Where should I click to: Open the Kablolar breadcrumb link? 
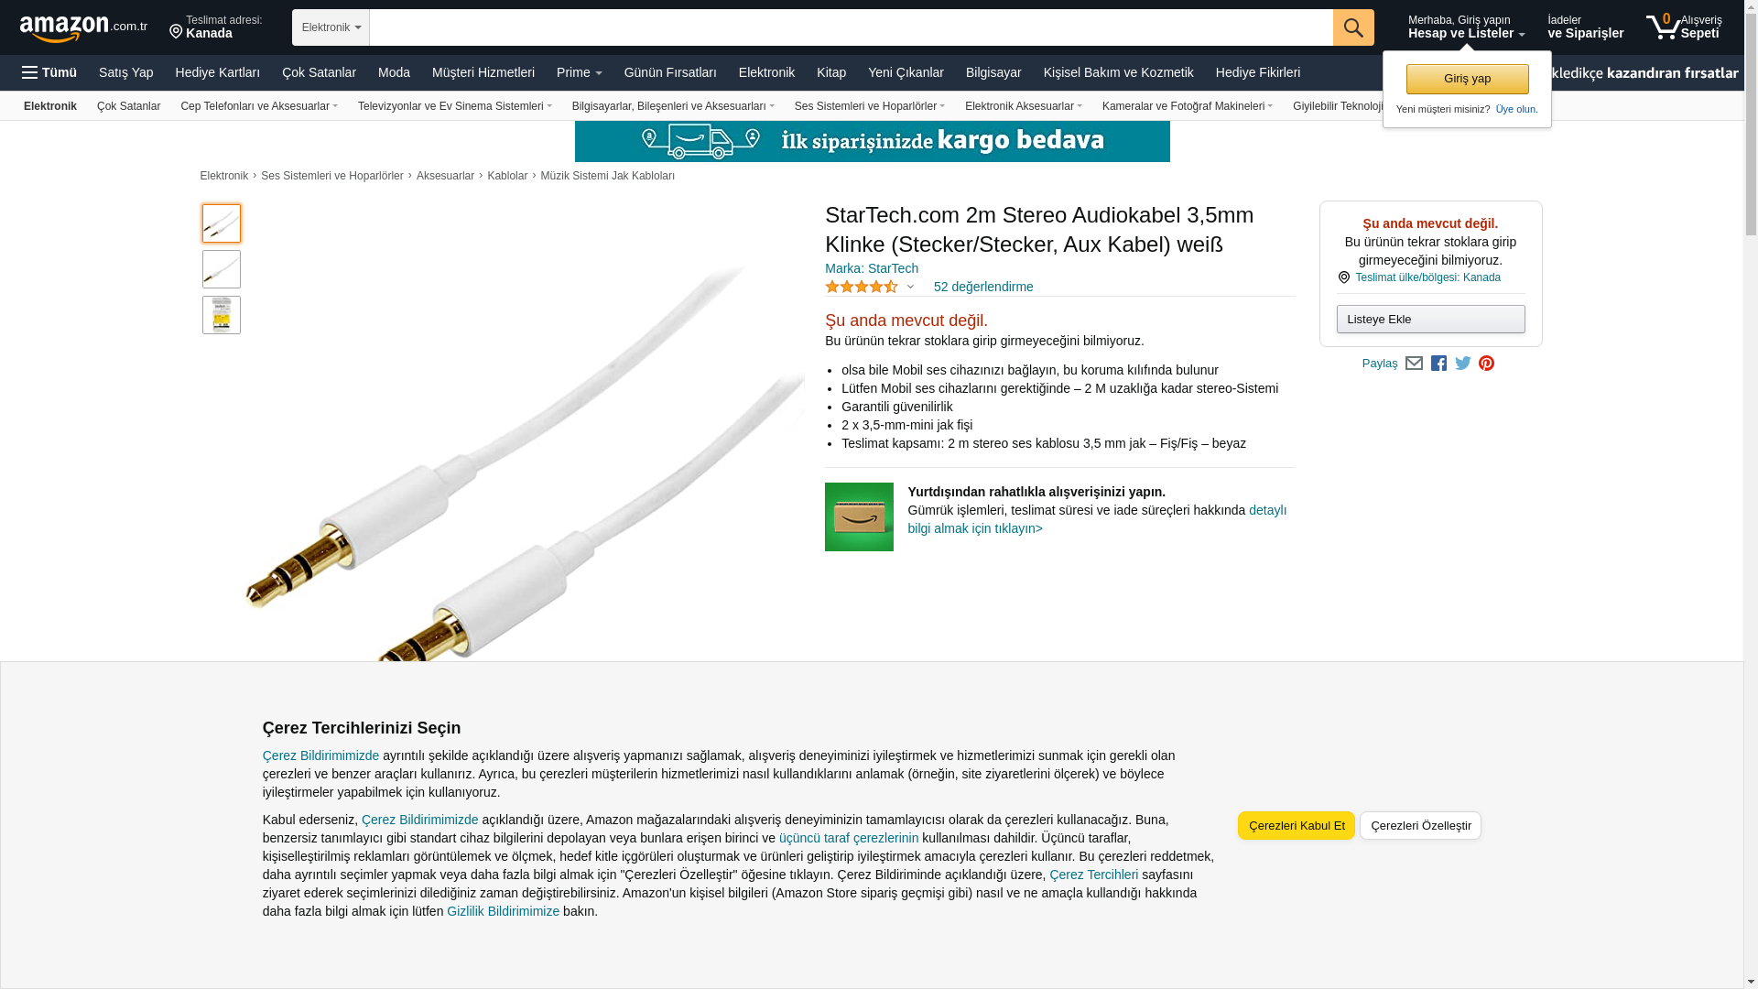coord(507,176)
